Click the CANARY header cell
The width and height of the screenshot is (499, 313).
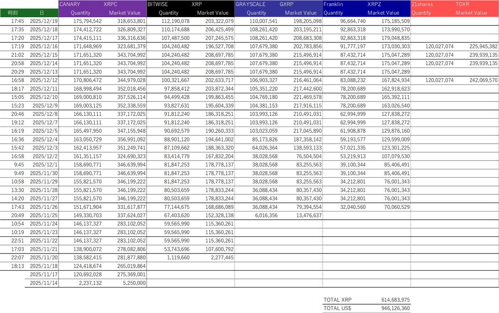70,4
